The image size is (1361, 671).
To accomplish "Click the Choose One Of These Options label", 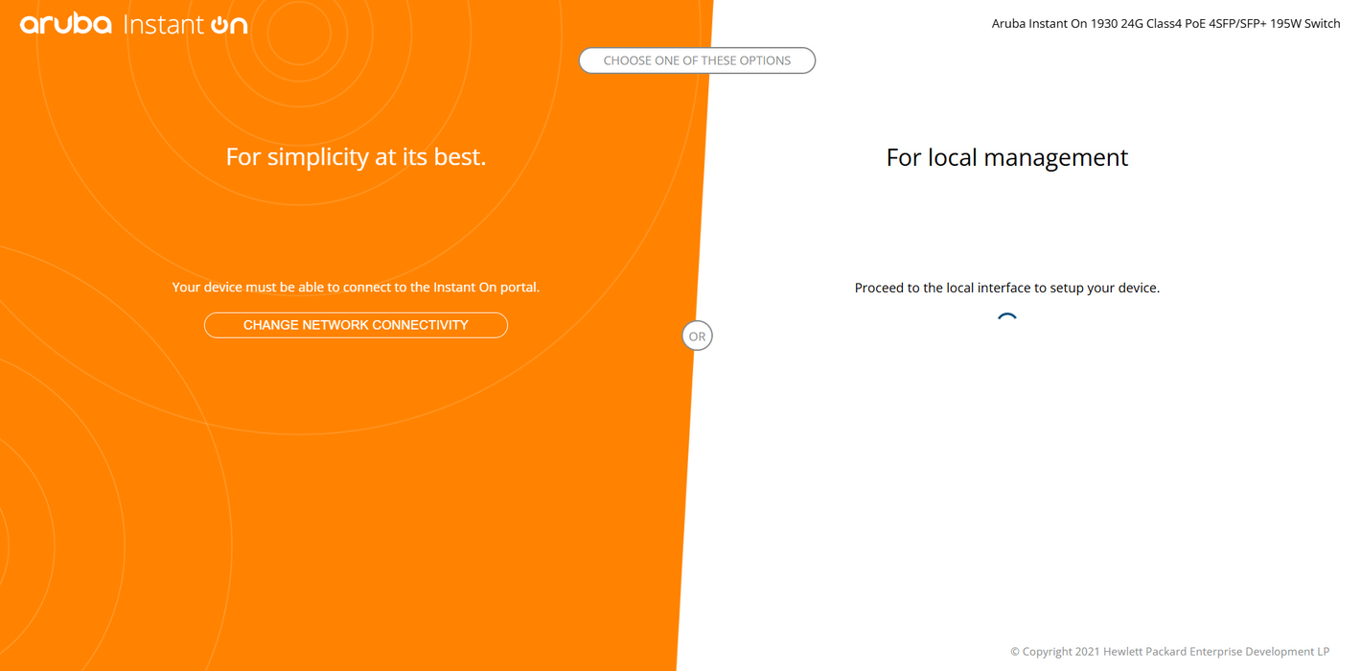I will point(697,60).
